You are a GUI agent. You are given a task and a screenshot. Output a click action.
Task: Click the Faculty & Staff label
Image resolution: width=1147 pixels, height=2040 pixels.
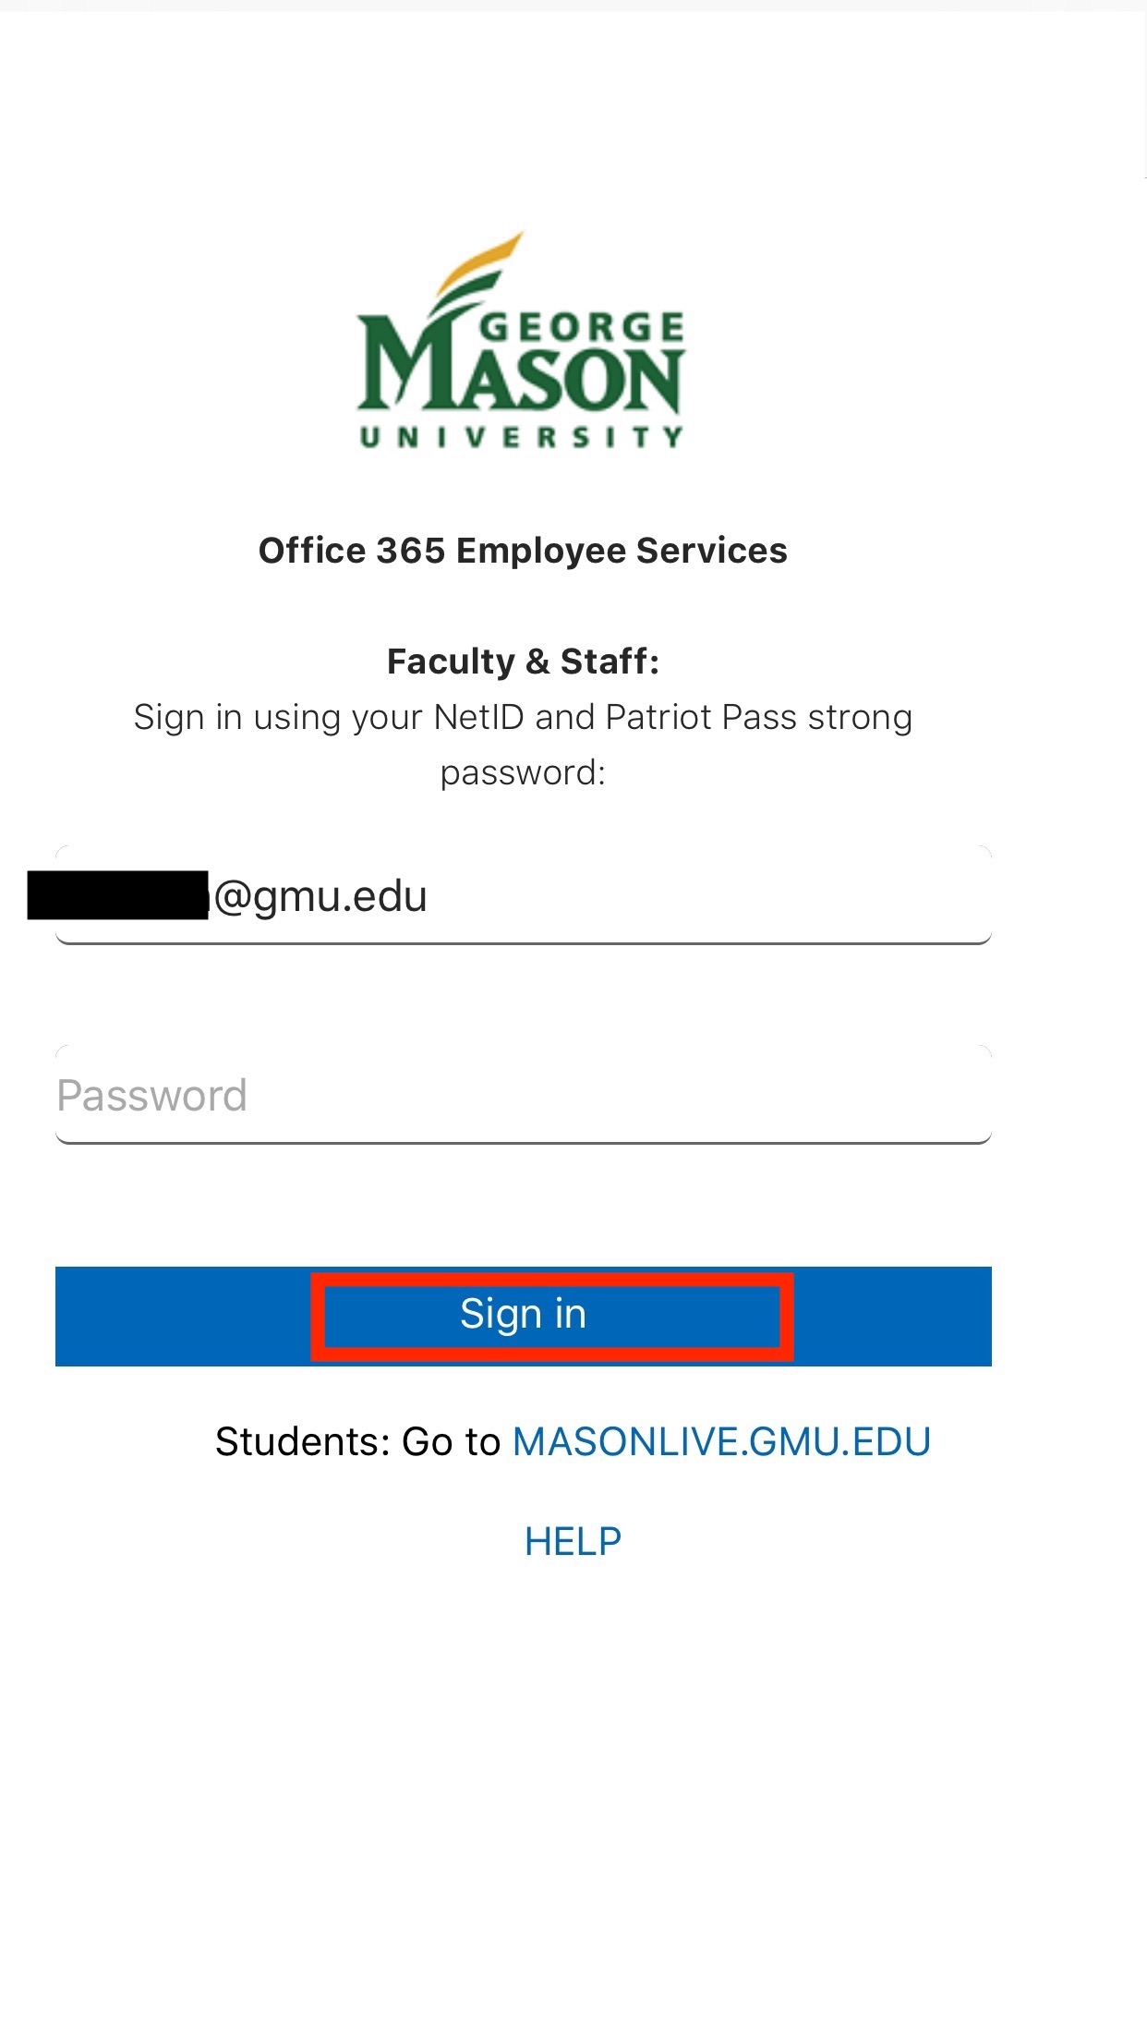[x=523, y=662]
